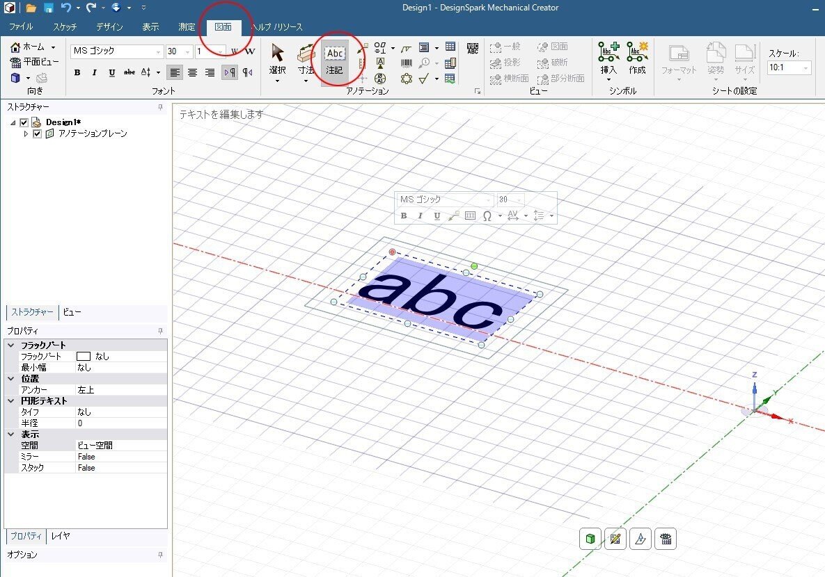Click the barcode annotation icon
The image size is (825, 577).
[x=406, y=63]
